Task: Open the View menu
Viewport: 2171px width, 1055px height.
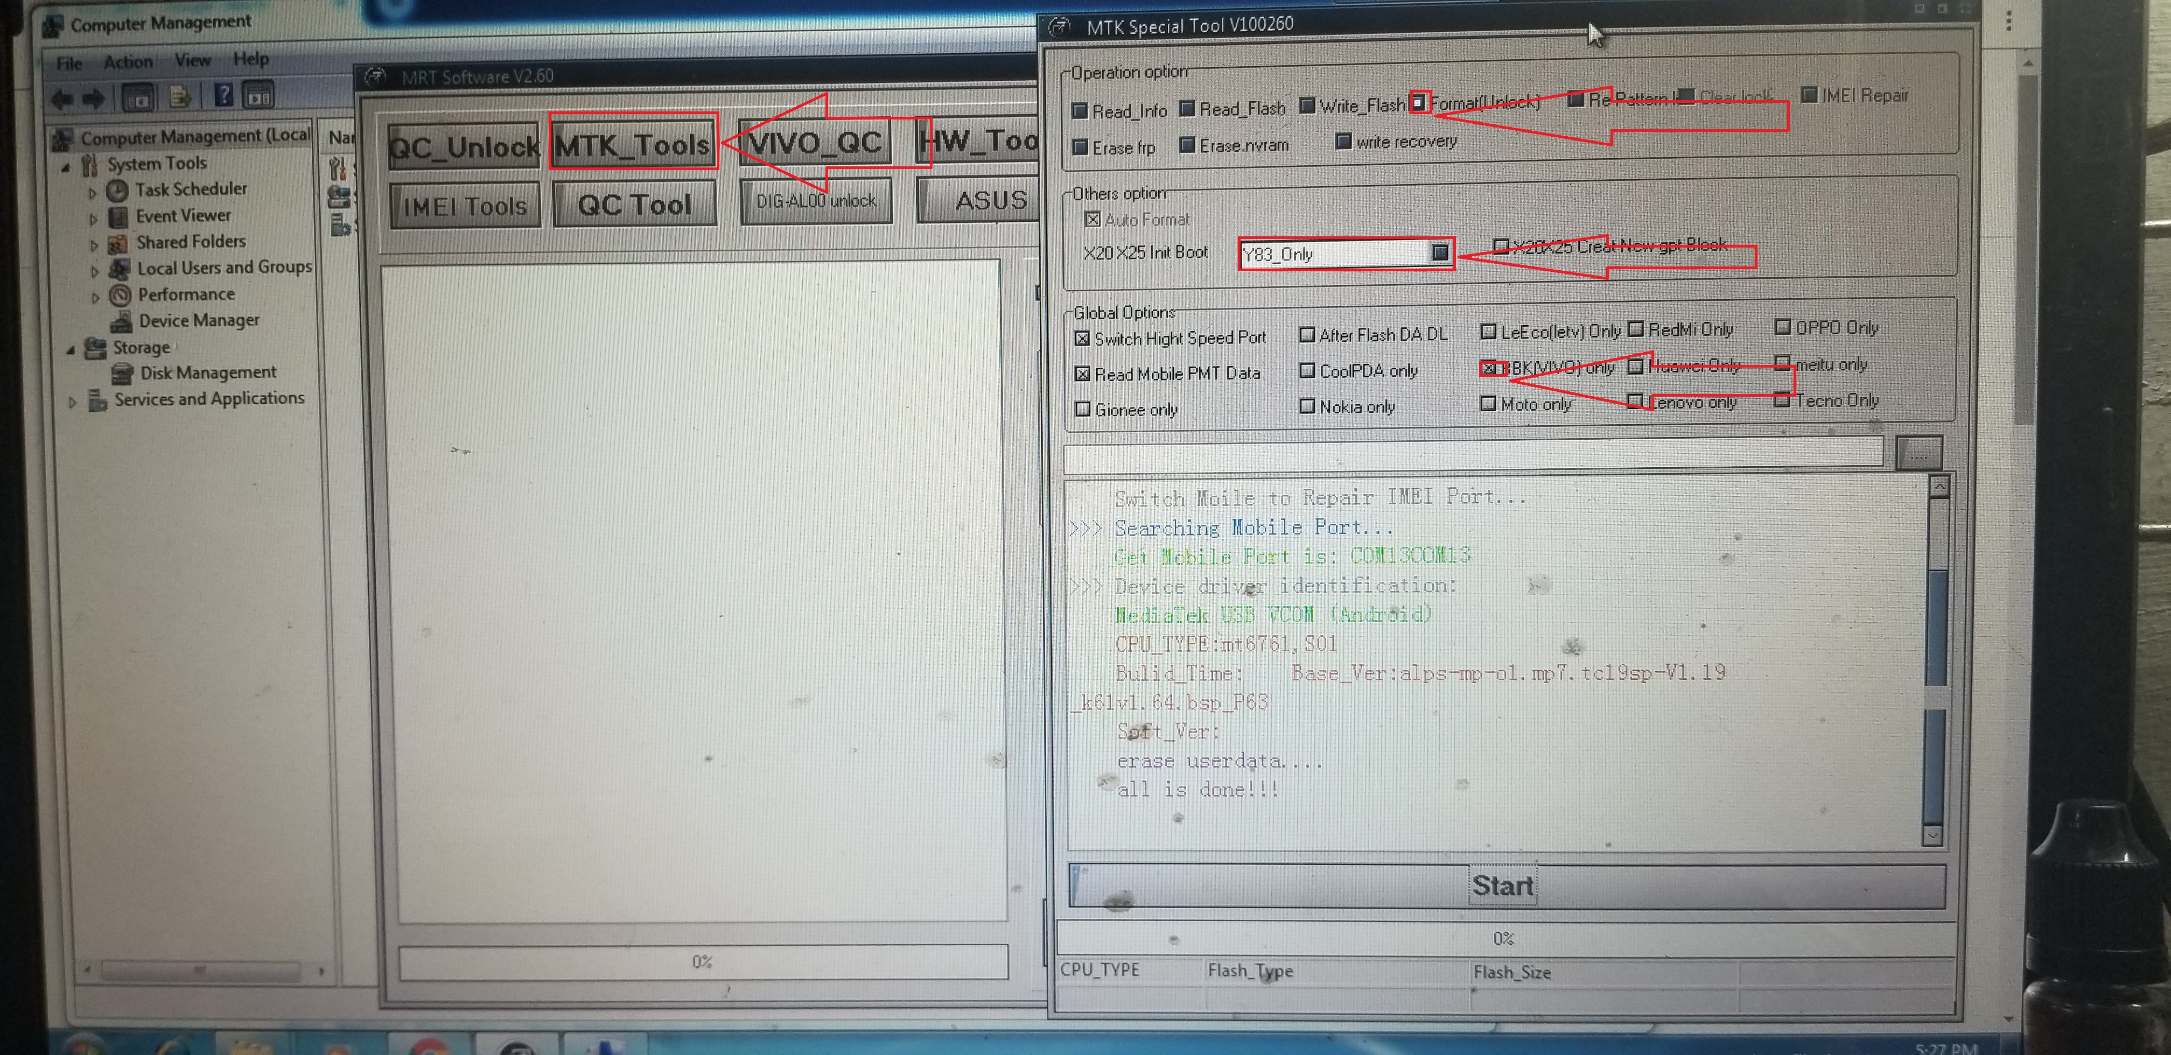Action: coord(192,60)
